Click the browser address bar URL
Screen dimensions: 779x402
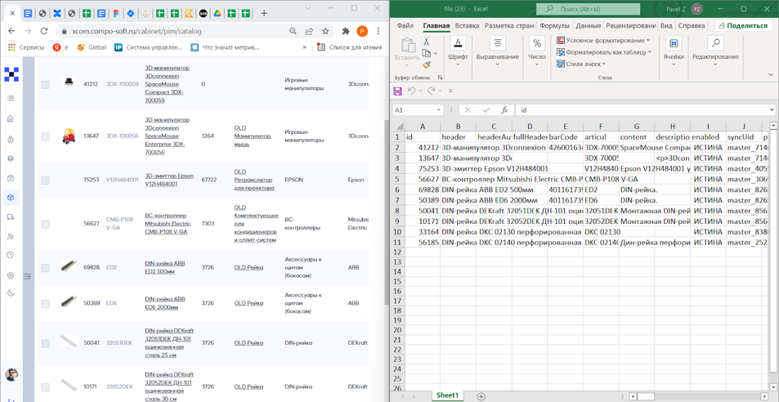click(137, 31)
